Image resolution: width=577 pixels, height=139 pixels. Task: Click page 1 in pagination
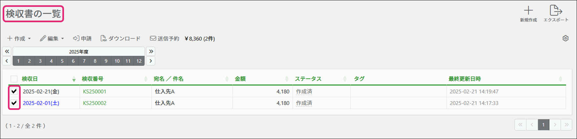coord(543,125)
